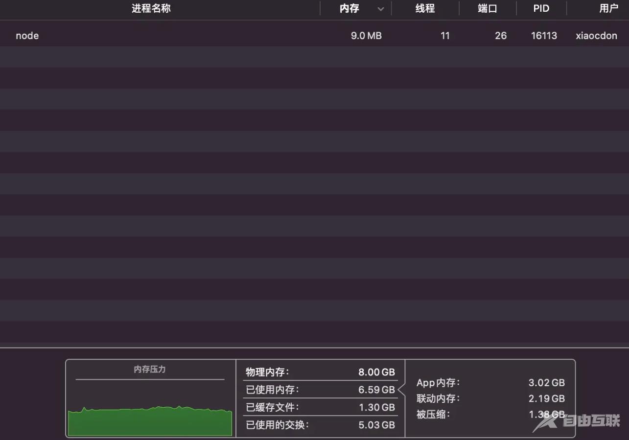The image size is (629, 440).
Task: Click the 内存压力 graph
Action: coord(150,421)
